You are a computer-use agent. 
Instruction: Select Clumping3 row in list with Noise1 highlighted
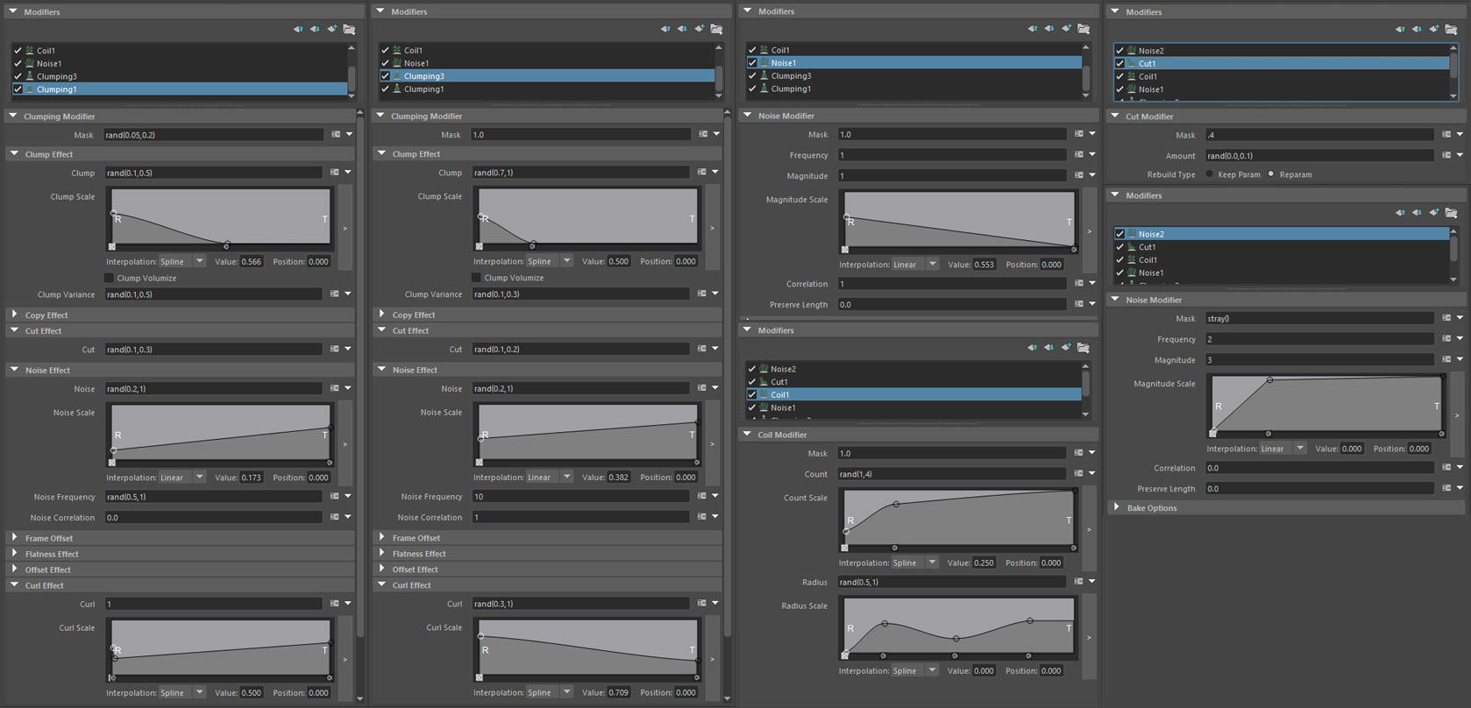[x=914, y=76]
